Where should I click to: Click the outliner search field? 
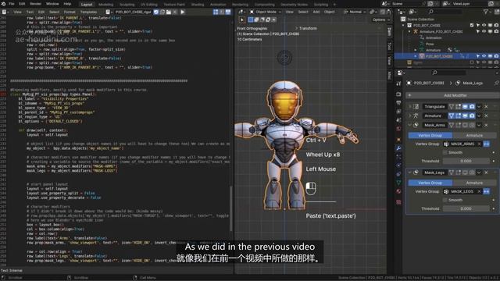click(x=445, y=12)
